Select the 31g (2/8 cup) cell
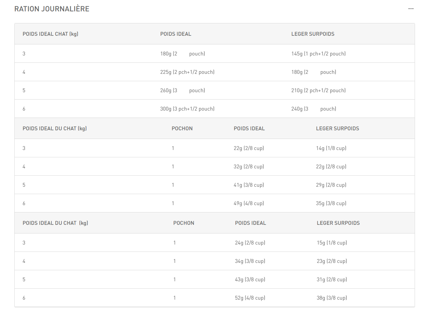425x314 pixels. click(x=332, y=280)
